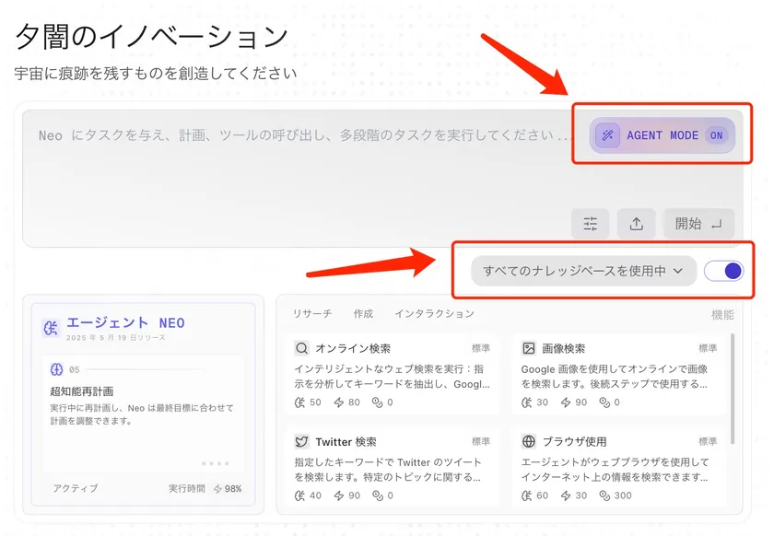
Task: Select the リサーチ tab link
Action: click(x=313, y=313)
